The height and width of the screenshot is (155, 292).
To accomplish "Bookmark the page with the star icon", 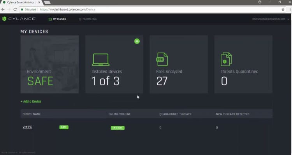I will 283,9.
